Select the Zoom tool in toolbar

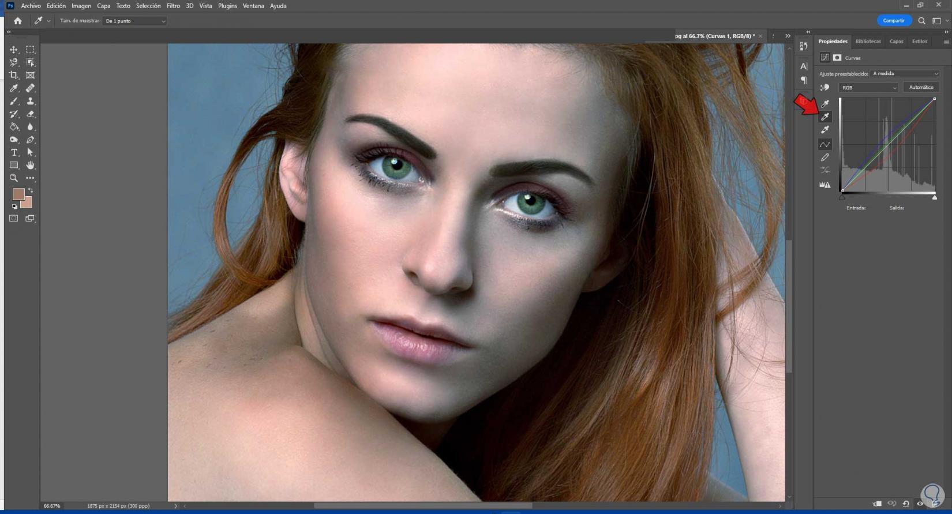coord(14,178)
